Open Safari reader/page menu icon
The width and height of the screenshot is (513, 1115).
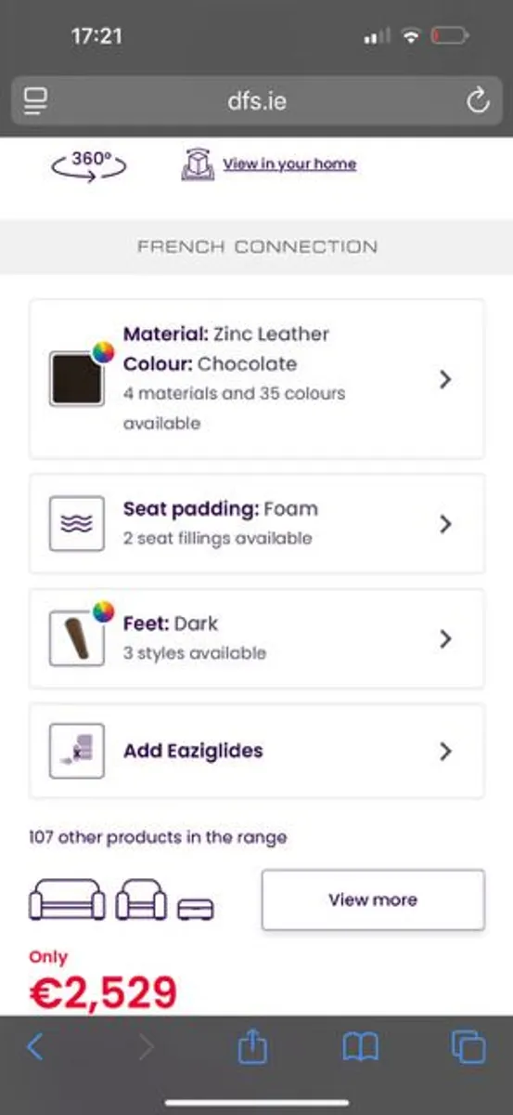(36, 100)
